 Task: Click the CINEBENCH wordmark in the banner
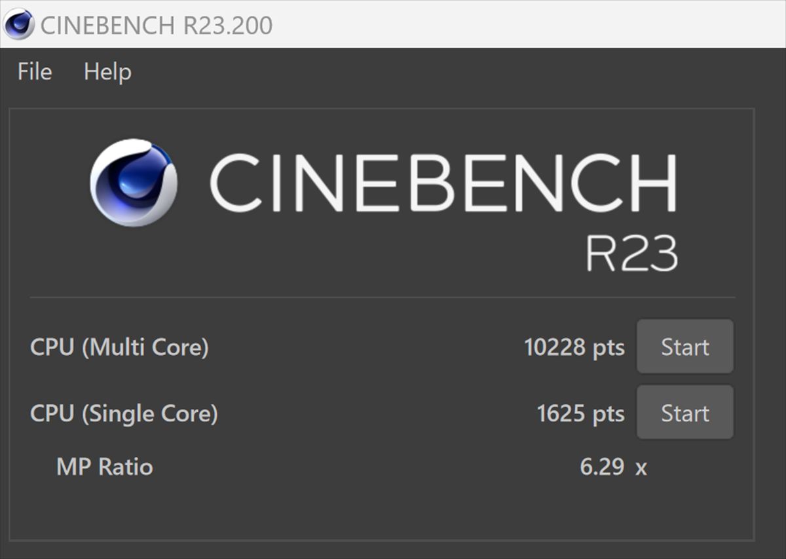pyautogui.click(x=443, y=183)
